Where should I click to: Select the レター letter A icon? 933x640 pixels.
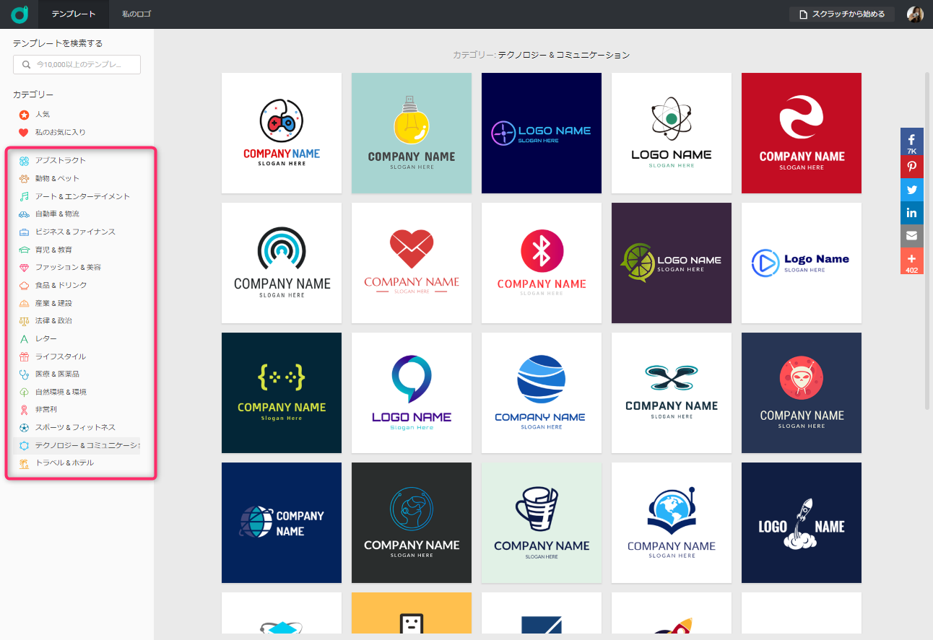coord(24,338)
